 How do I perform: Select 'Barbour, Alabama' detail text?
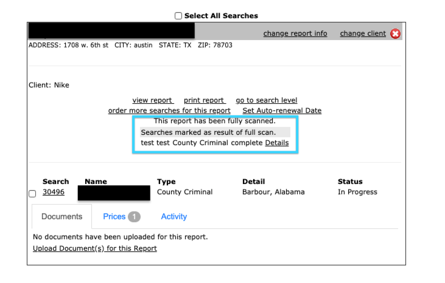click(x=273, y=192)
